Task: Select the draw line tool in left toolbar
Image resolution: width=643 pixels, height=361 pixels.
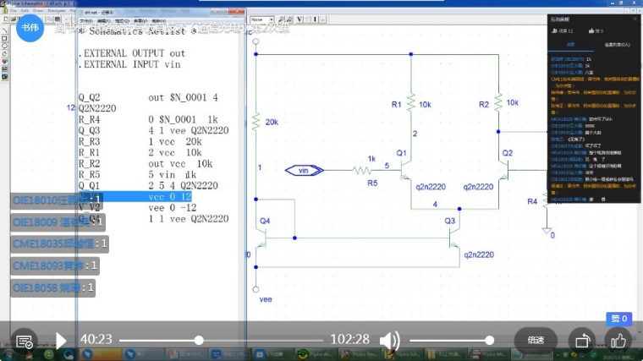Action: (x=4, y=31)
